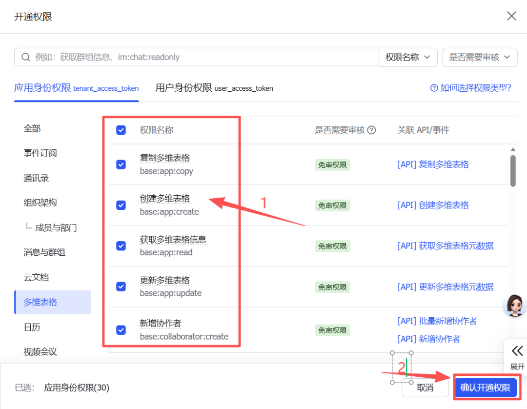The image size is (527, 409).
Task: Close the 开通权限 dialog
Action: coord(511,16)
